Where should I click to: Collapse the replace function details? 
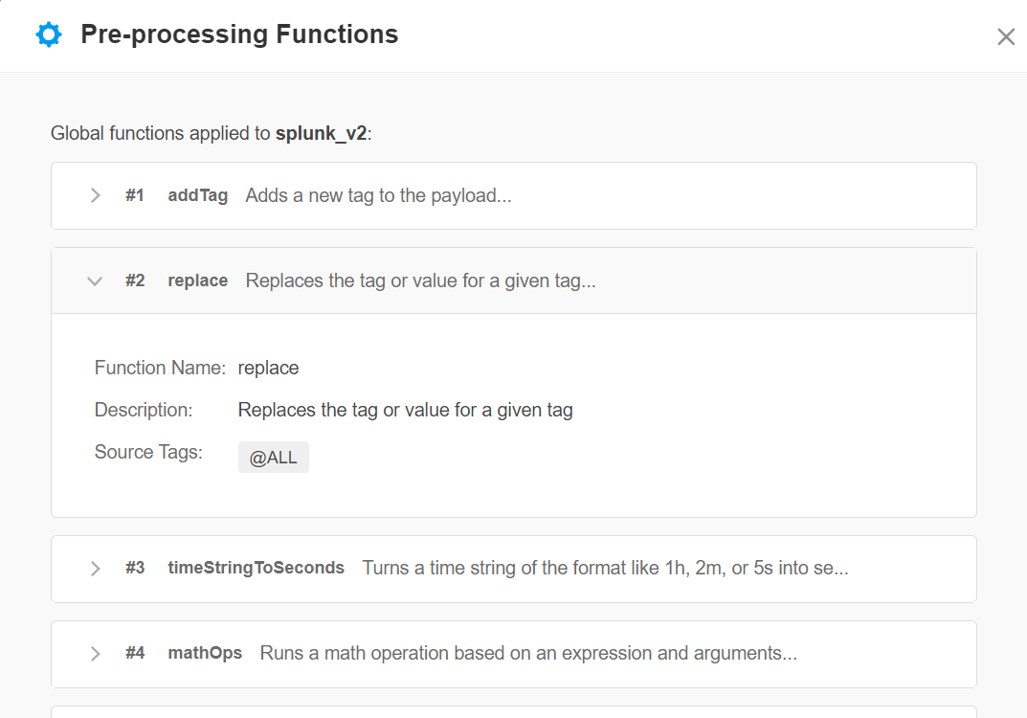pos(94,280)
